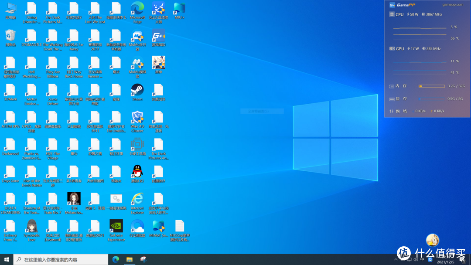471x265 pixels.
Task: Open the Internet Explorer desktop shortcut
Action: [x=137, y=199]
